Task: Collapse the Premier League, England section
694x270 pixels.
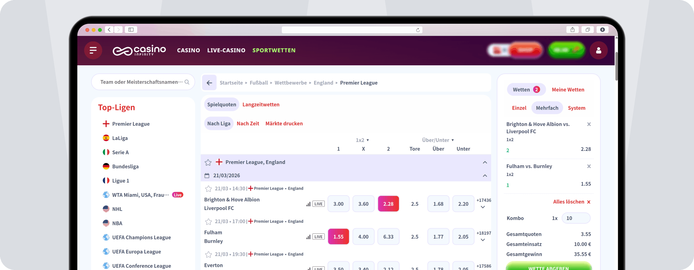Action: (x=485, y=162)
